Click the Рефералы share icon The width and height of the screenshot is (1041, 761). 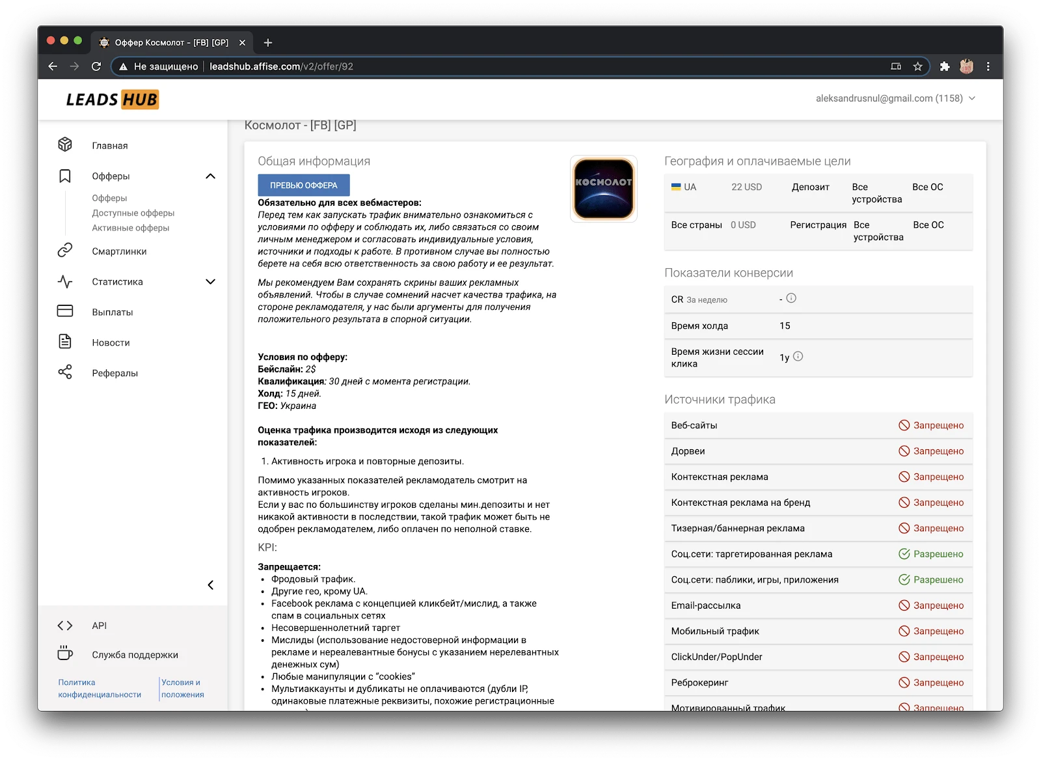click(65, 372)
